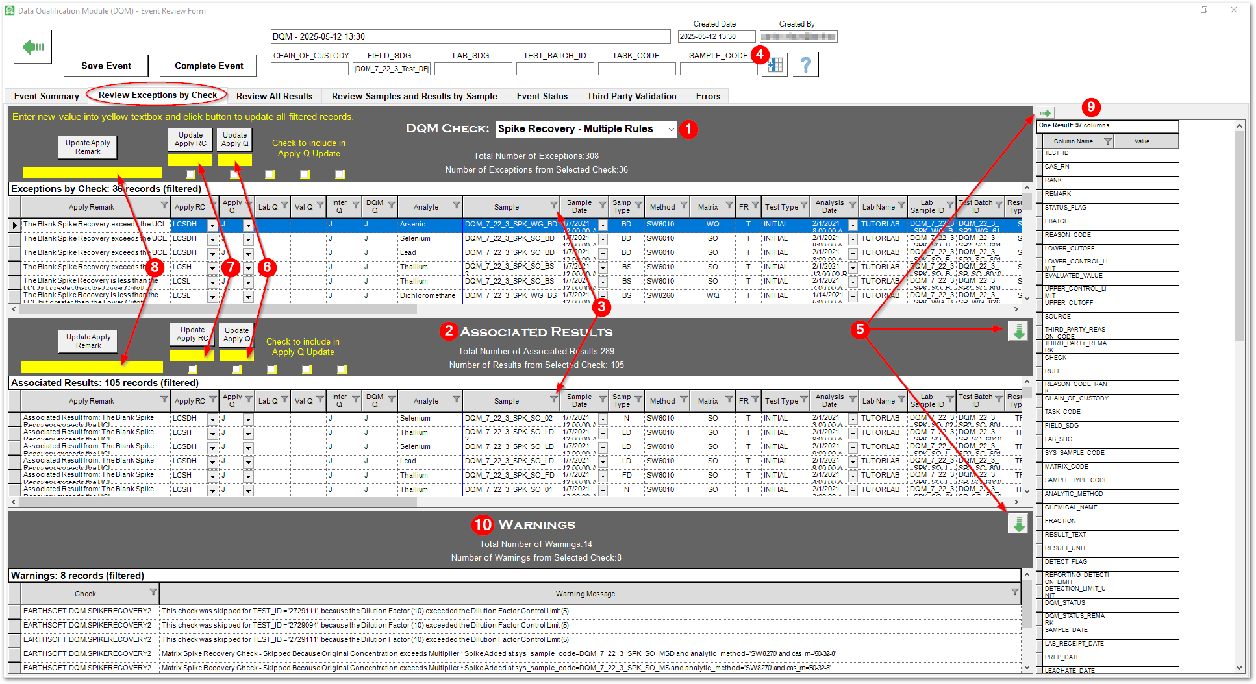Image resolution: width=1256 pixels, height=684 pixels.
Task: Click the green back arrow navigation icon
Action: click(x=31, y=45)
